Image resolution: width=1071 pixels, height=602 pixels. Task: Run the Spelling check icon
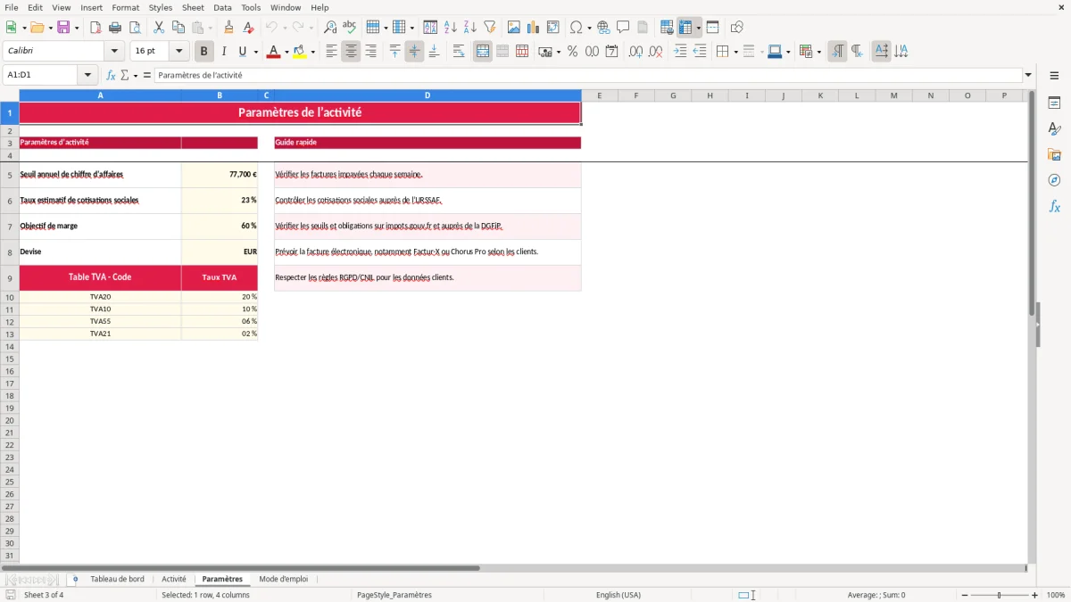point(350,28)
